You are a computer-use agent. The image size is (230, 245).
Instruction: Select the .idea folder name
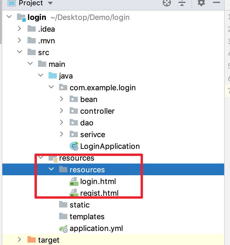pyautogui.click(x=47, y=29)
